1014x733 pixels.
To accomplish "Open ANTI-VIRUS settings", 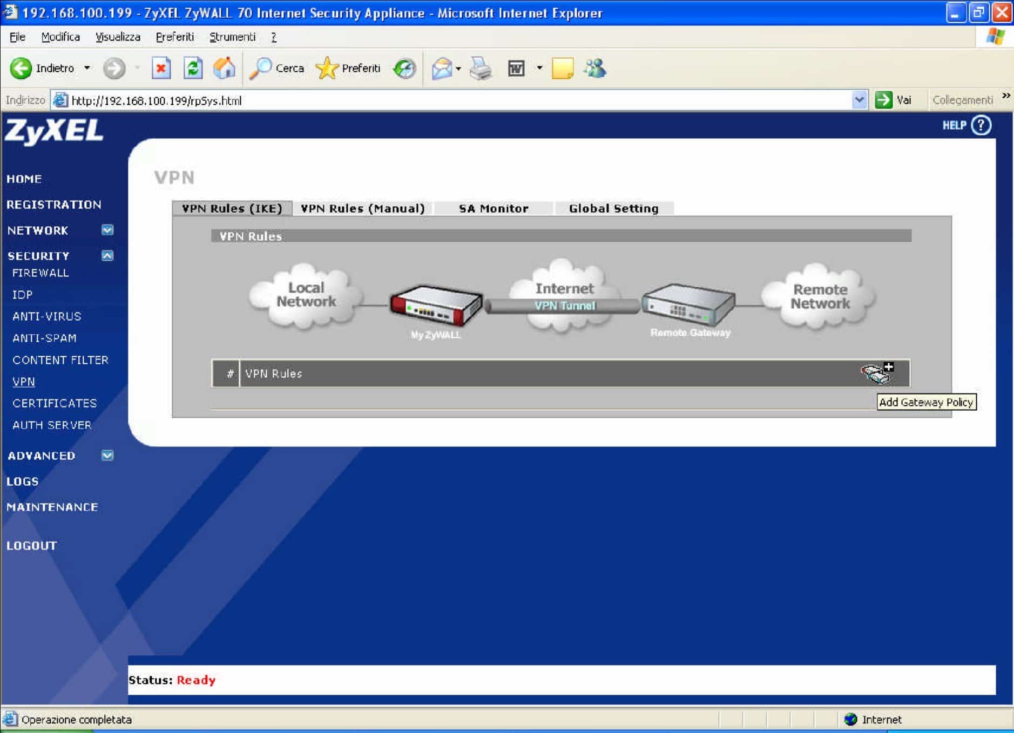I will (x=47, y=316).
